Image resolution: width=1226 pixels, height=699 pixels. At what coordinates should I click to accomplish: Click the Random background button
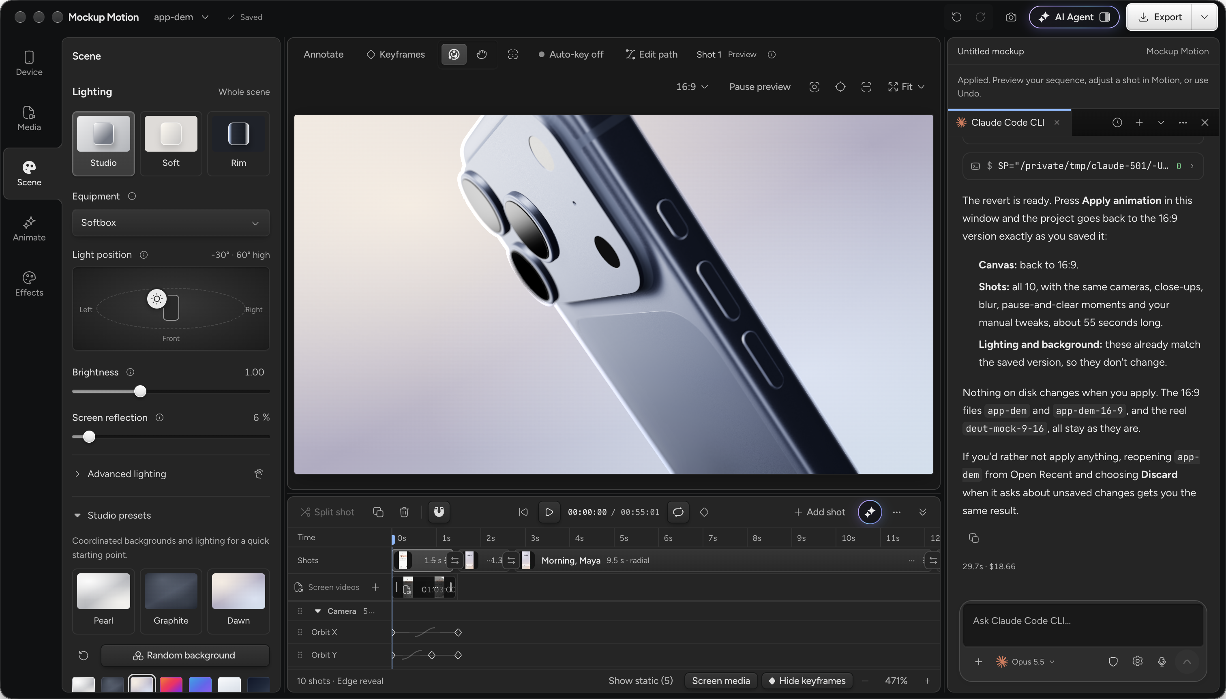[185, 655]
